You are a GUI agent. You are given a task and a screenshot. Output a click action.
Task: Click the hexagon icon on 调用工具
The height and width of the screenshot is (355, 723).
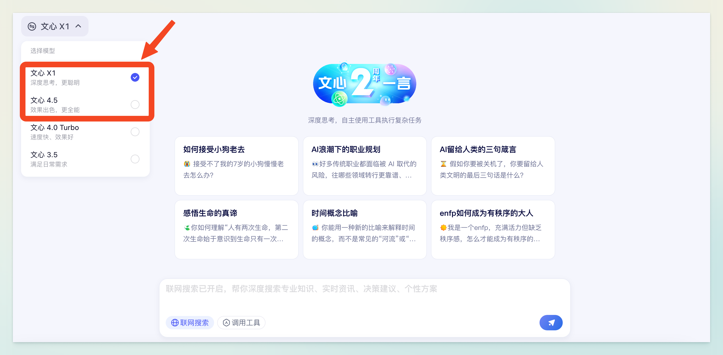click(226, 323)
